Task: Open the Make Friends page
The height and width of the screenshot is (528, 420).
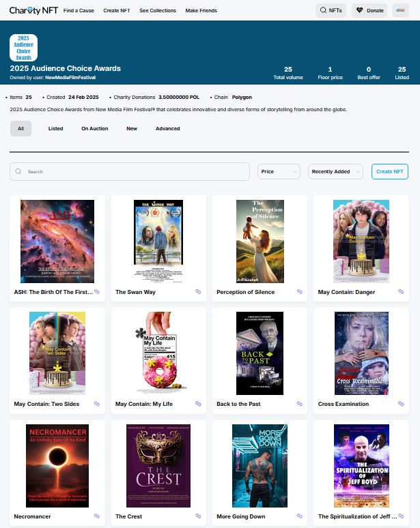Action: coord(201,10)
